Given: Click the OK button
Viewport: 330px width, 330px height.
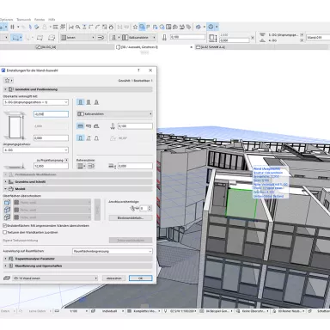Looking at the screenshot, I should 140,278.
